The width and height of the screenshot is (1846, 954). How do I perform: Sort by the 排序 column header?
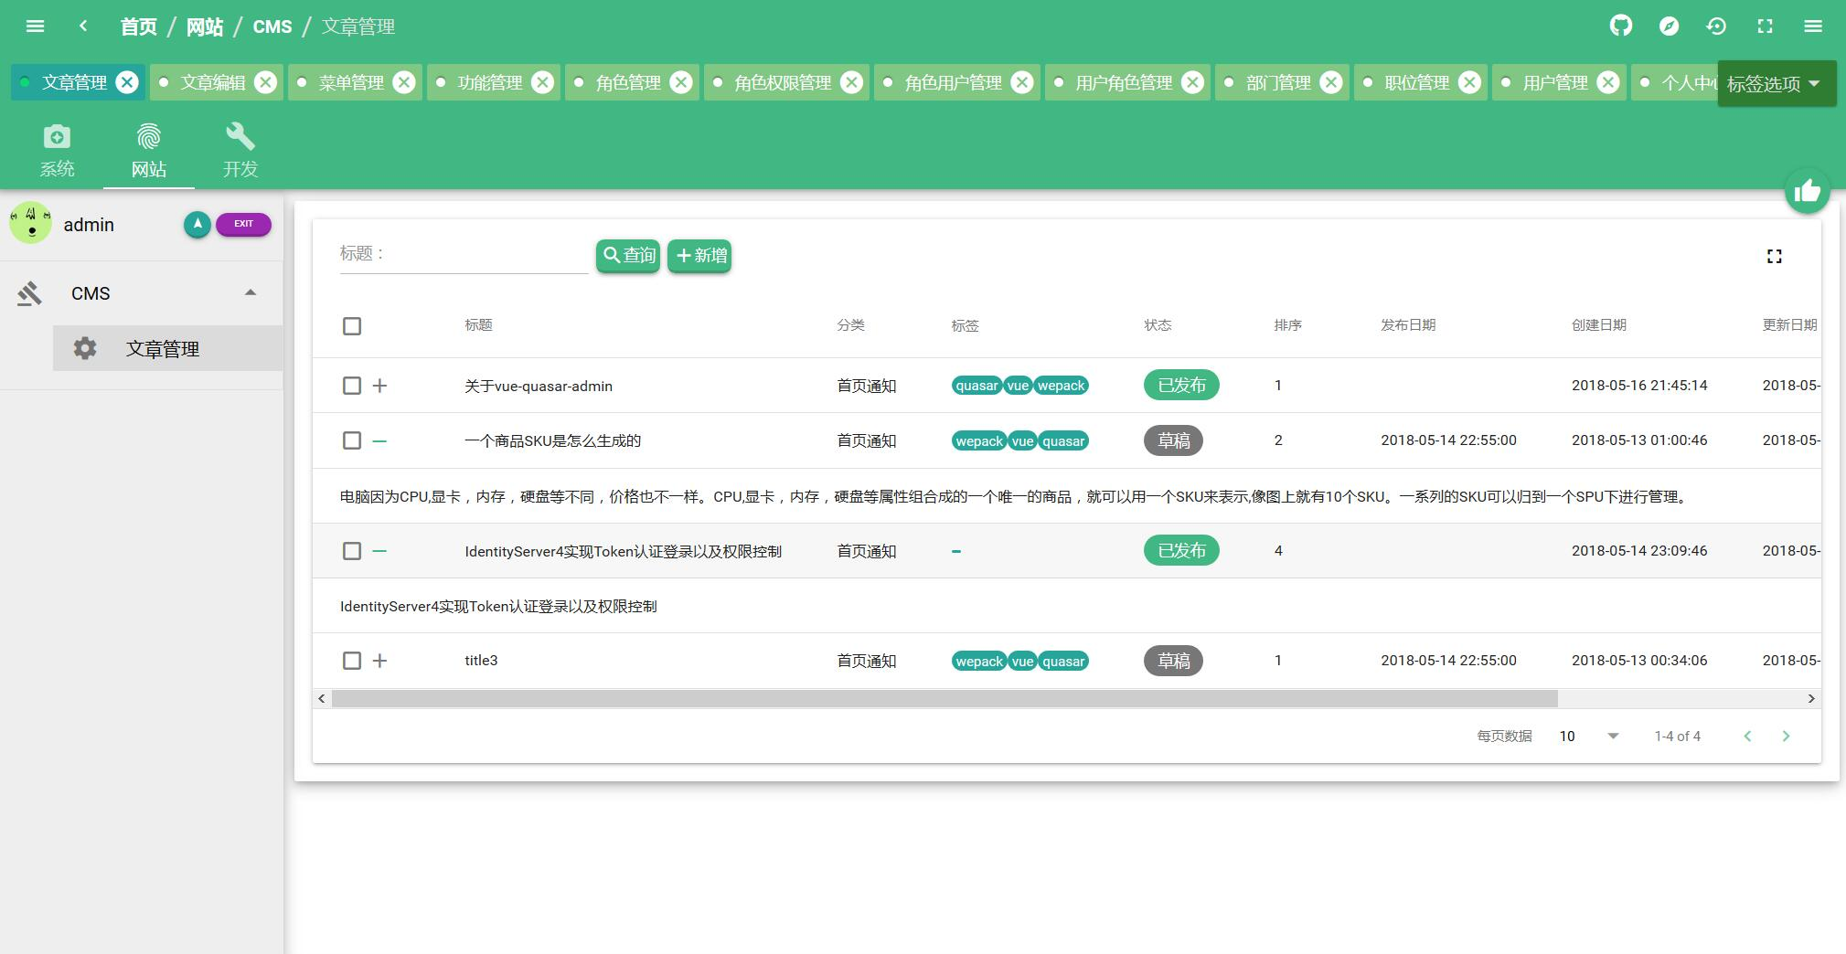pos(1287,325)
